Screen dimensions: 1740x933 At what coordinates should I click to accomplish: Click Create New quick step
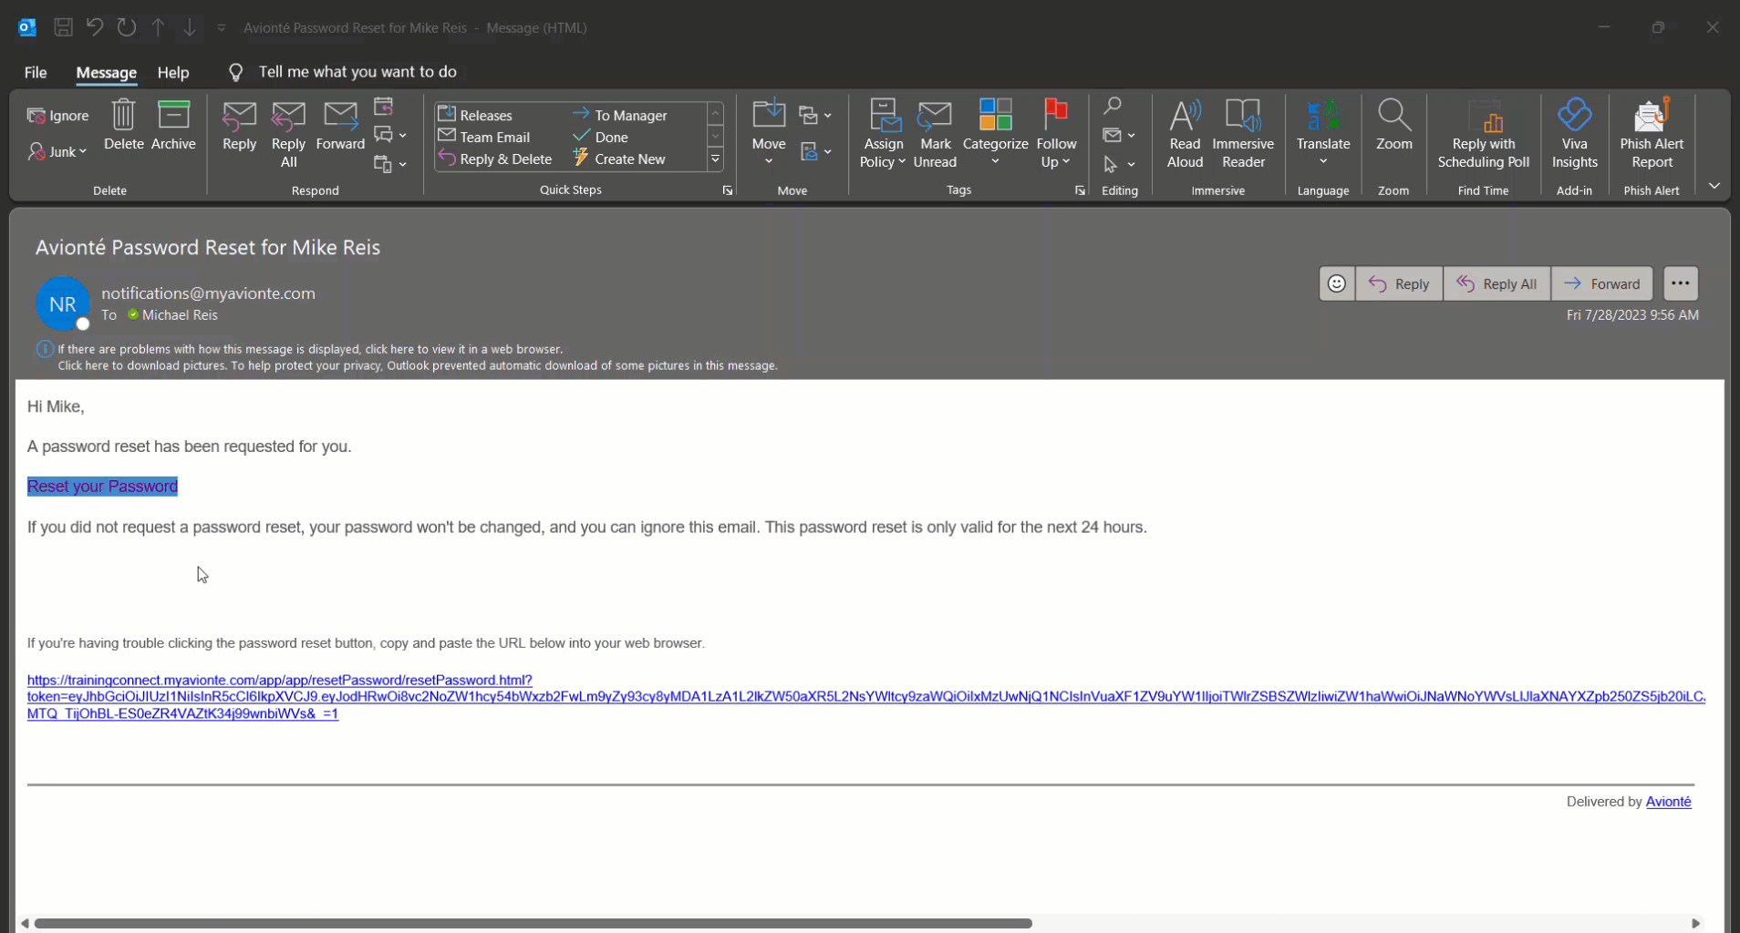(619, 159)
